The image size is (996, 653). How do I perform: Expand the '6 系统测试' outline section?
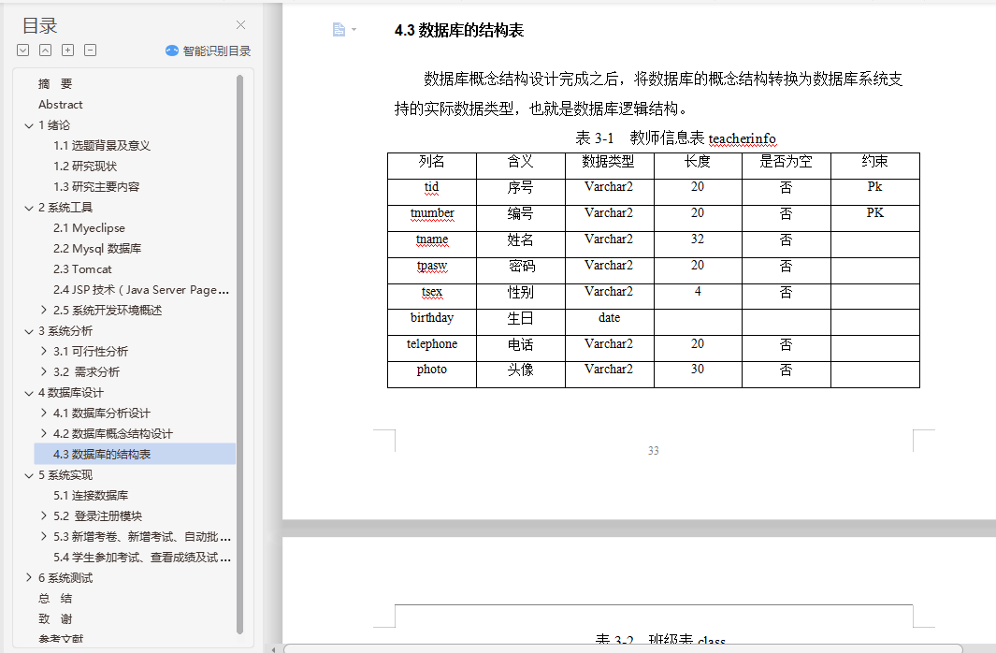coord(29,577)
